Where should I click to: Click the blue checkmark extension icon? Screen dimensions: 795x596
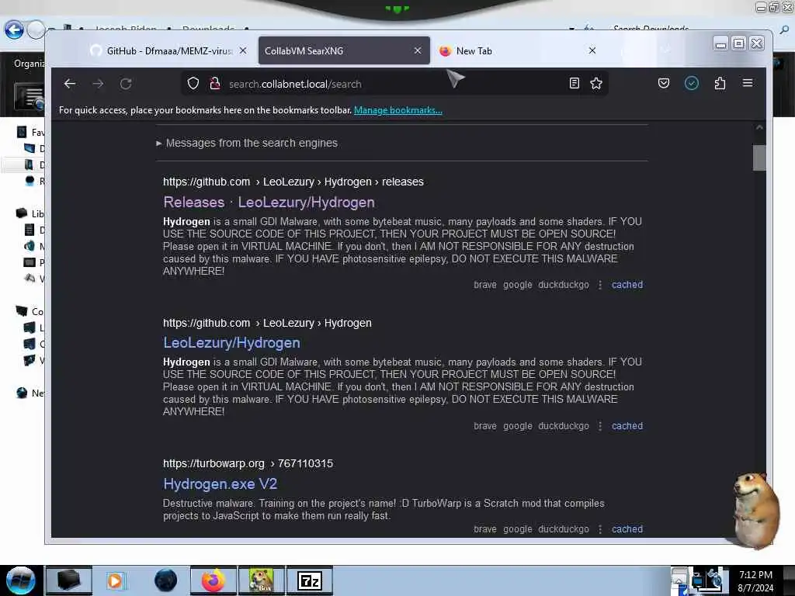pos(692,83)
